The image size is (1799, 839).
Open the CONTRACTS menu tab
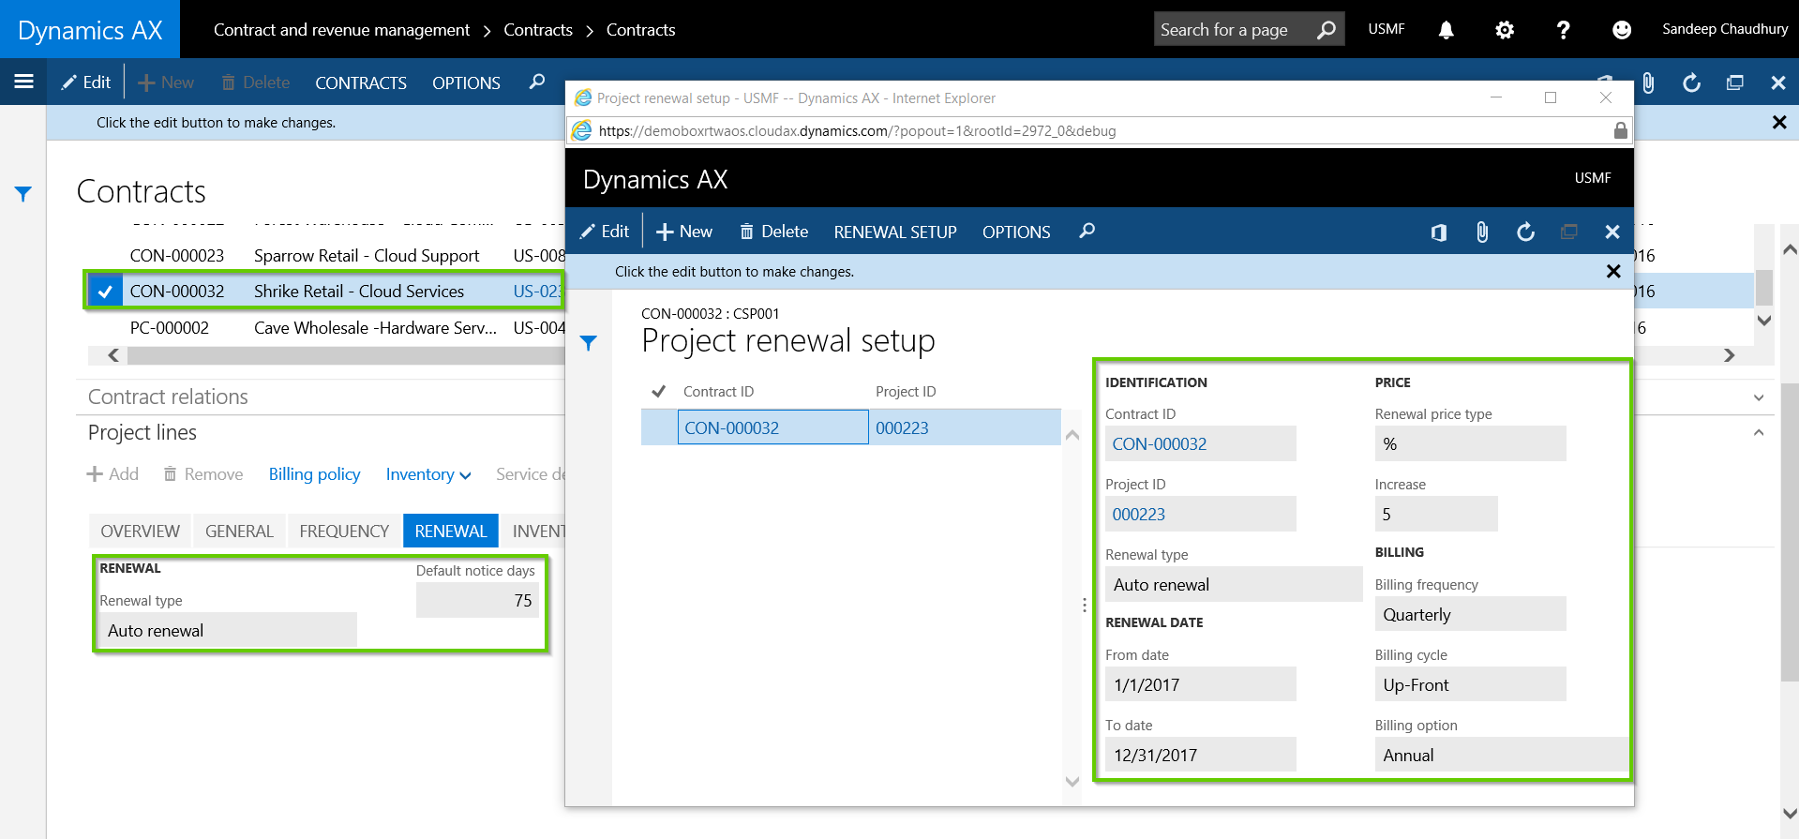361,82
